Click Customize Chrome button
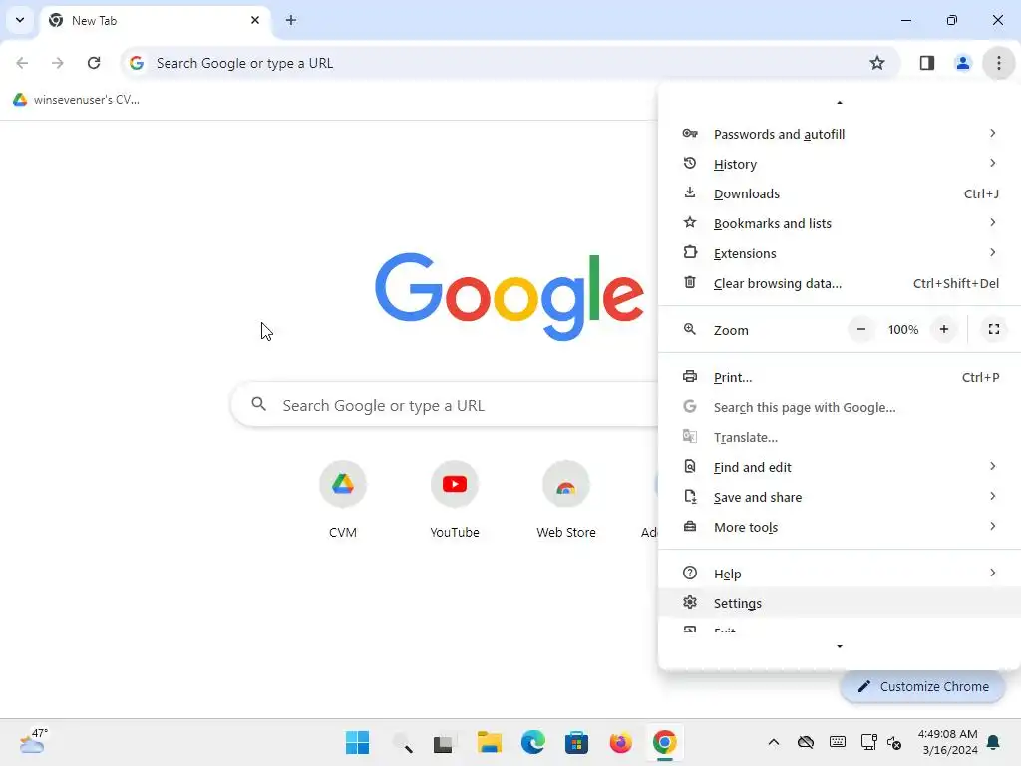 [x=922, y=686]
